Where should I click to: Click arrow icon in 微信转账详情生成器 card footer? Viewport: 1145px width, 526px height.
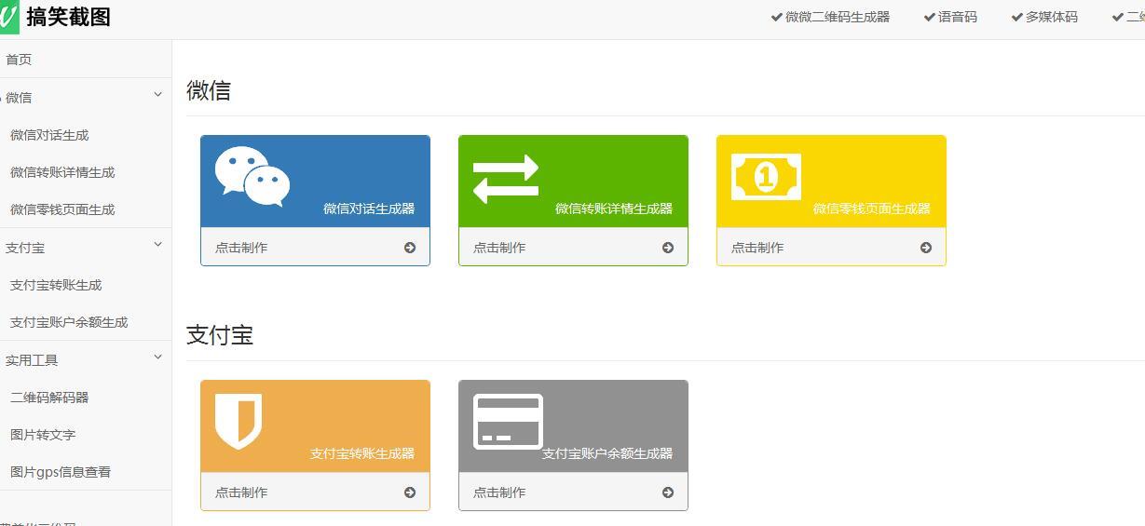tap(668, 248)
